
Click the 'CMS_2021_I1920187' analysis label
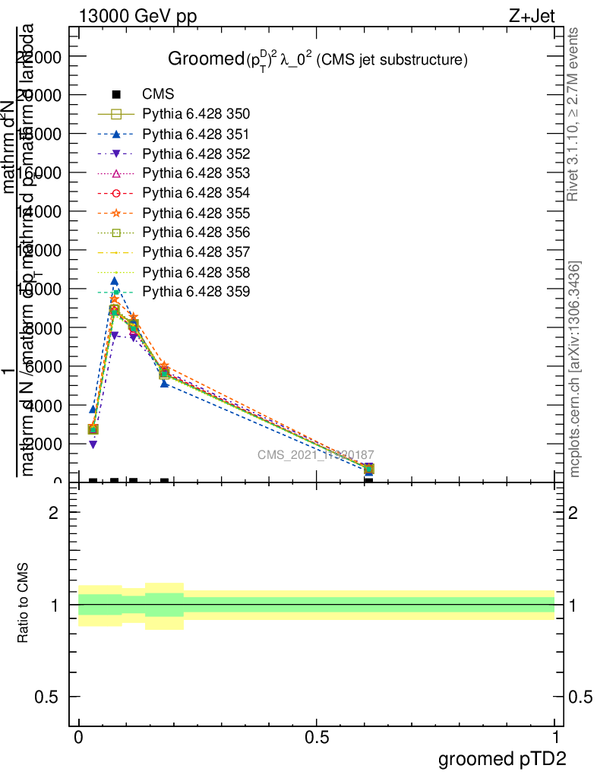[316, 455]
